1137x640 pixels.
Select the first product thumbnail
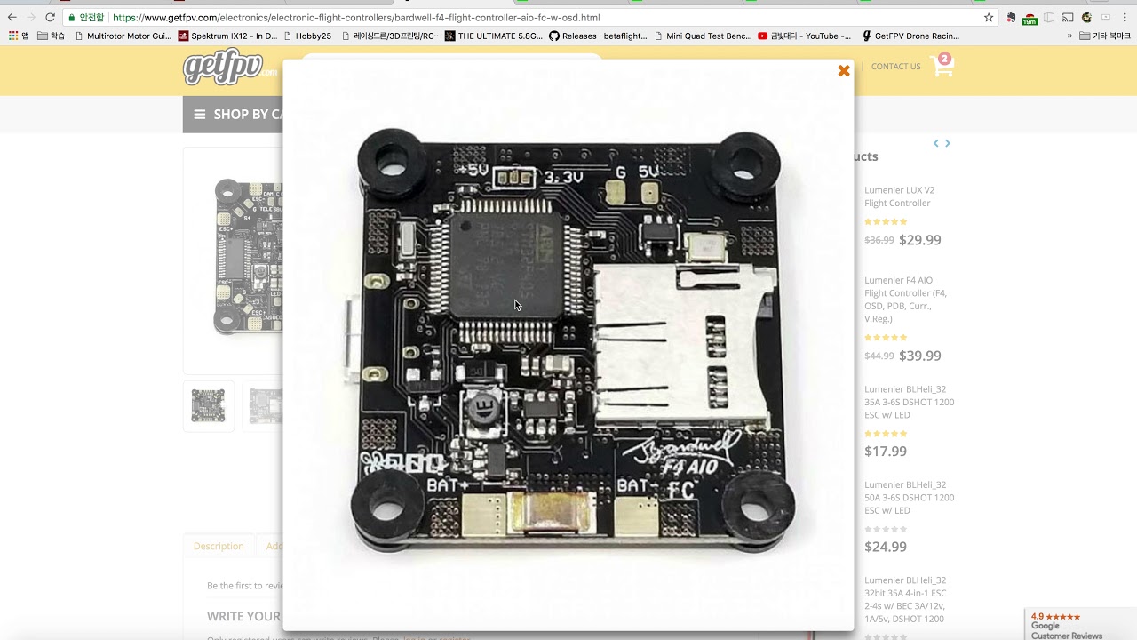(209, 406)
